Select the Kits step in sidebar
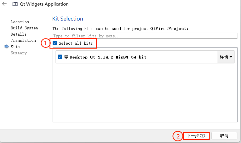 point(15,47)
